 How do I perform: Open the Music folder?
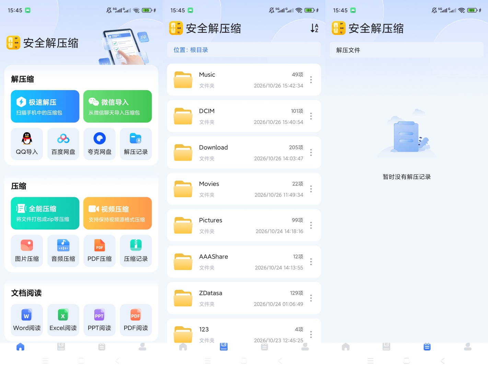(244, 79)
